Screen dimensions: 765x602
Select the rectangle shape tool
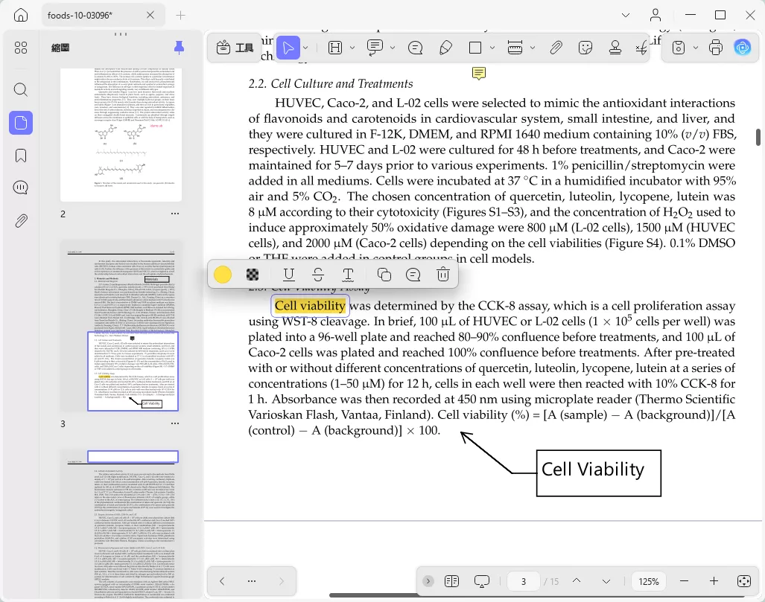(x=475, y=48)
